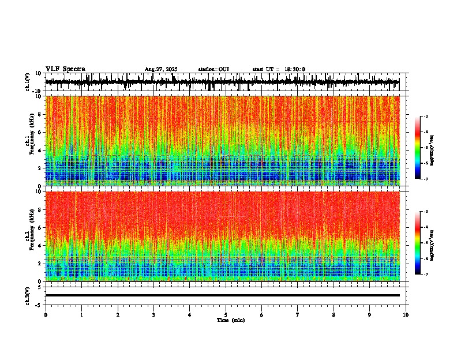Select the 'VLF Spectra' title text
This screenshot has height=353, width=457.
pos(65,69)
